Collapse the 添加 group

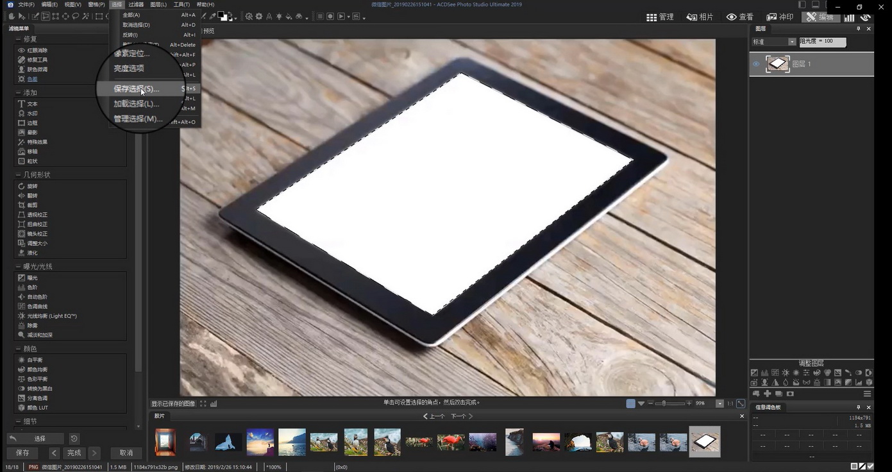coord(17,93)
